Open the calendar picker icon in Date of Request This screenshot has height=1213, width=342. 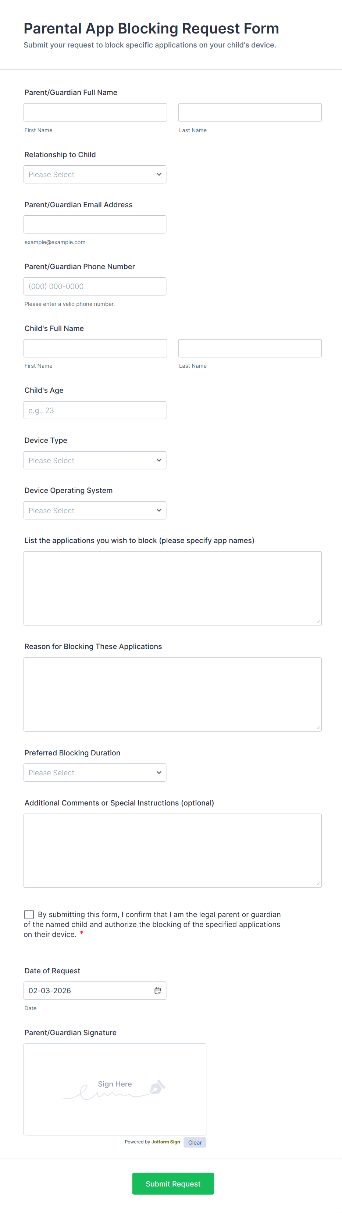[x=158, y=990]
